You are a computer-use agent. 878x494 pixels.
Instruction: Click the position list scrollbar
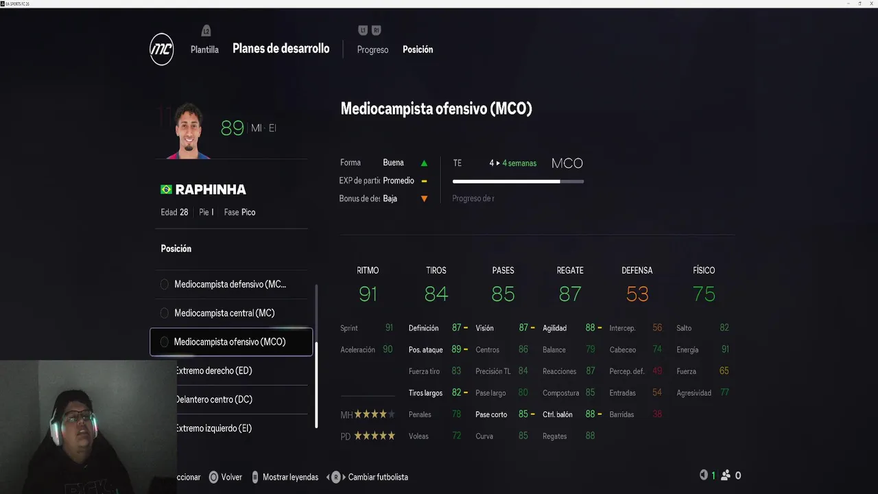coord(316,357)
